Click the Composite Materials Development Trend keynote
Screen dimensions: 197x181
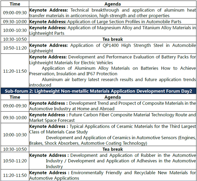pos(112,106)
